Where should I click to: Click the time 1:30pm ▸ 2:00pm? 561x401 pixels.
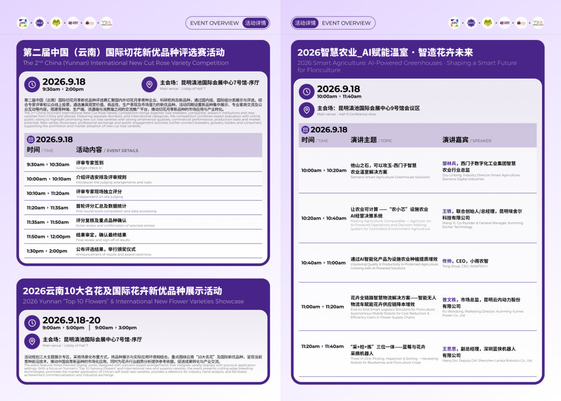[x=47, y=251]
